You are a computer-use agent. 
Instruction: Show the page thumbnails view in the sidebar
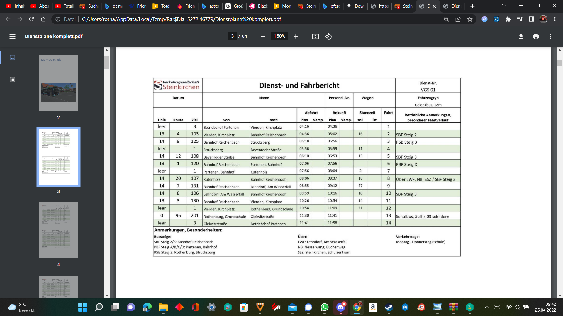pos(12,57)
